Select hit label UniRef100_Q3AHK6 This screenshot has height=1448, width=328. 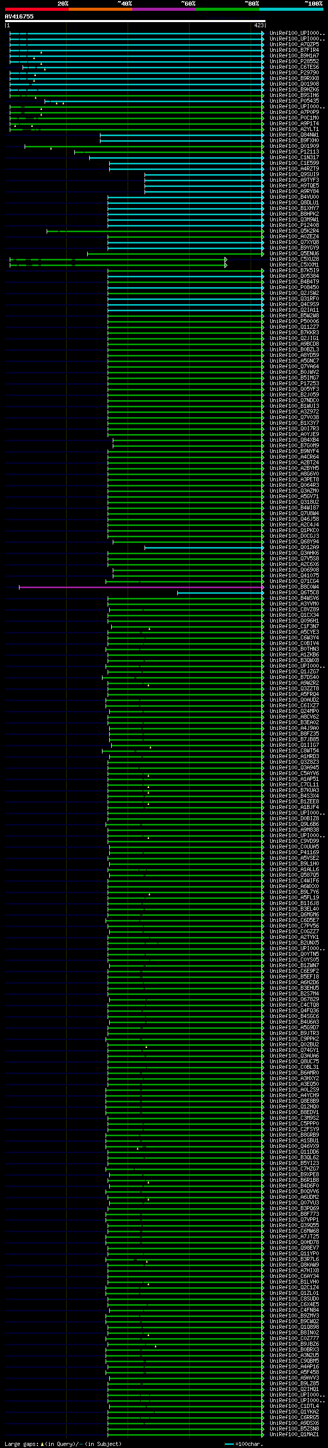click(294, 553)
